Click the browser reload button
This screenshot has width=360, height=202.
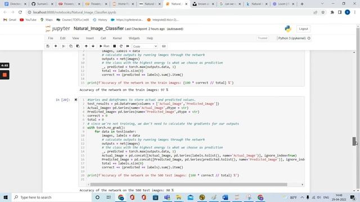pos(20,12)
